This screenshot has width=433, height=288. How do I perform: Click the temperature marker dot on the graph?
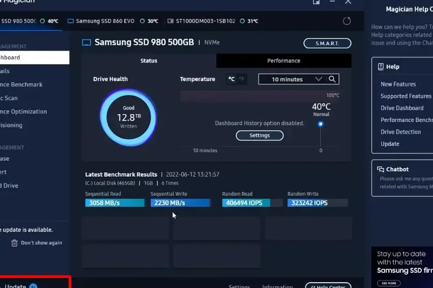coord(320,124)
